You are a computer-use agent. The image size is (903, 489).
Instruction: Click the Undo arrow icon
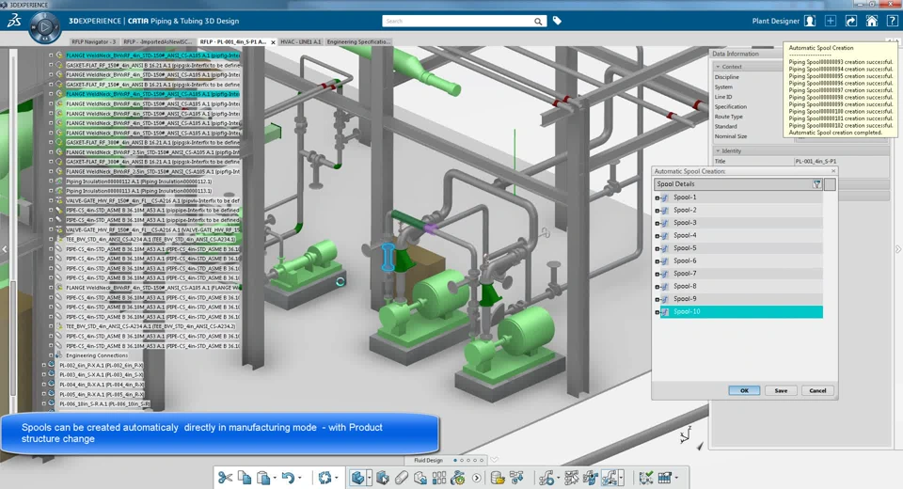click(288, 478)
